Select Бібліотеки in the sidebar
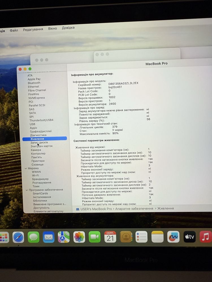This screenshot has height=282, width=212. point(40,201)
